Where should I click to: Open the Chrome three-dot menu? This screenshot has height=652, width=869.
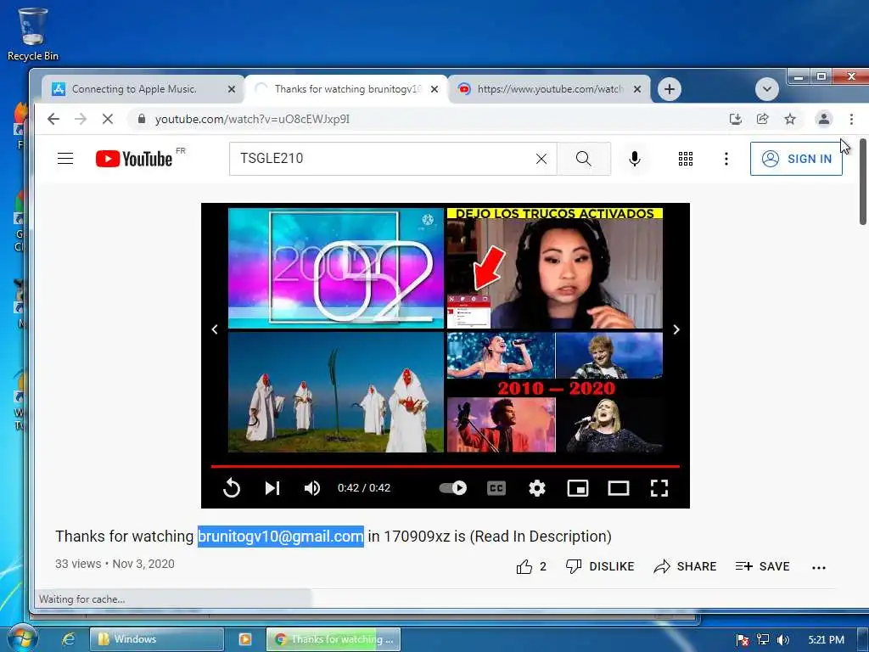tap(851, 119)
